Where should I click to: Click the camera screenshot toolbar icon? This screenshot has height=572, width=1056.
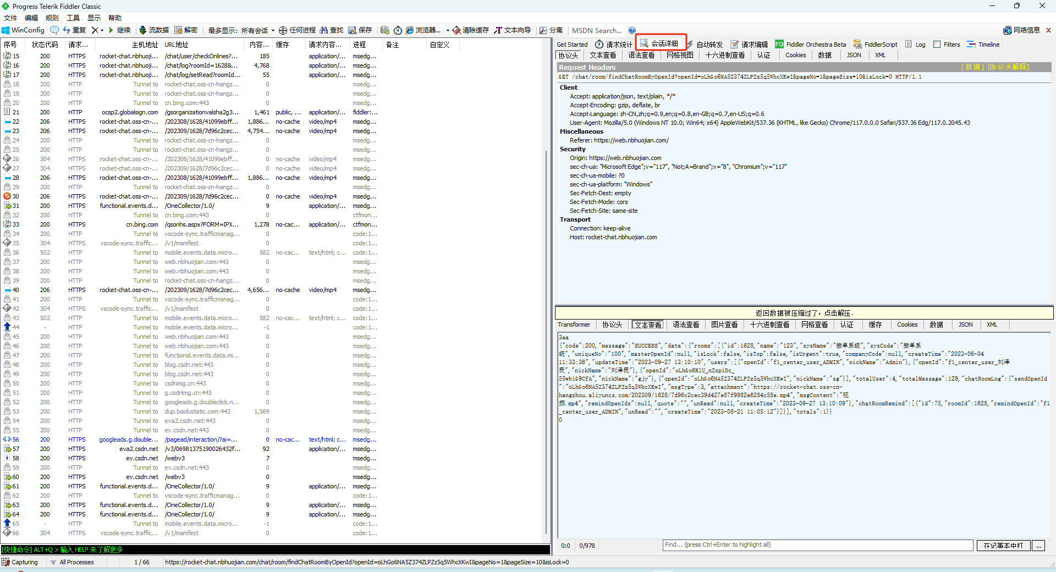point(385,30)
